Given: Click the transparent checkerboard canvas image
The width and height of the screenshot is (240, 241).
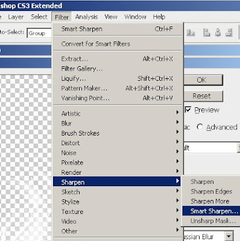Looking at the screenshot, I should (26, 158).
